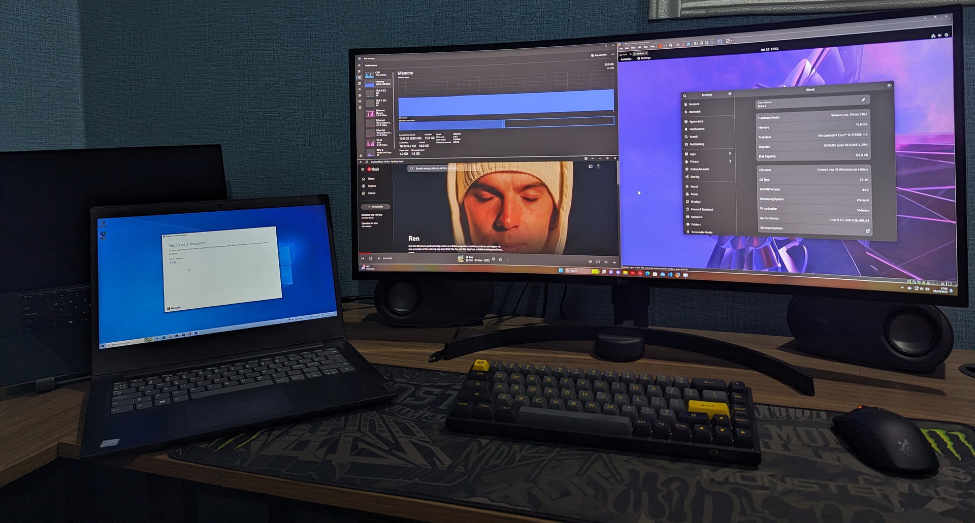The height and width of the screenshot is (523, 975).
Task: Select GPU 0 in Task Manager list
Action: pyautogui.click(x=378, y=152)
